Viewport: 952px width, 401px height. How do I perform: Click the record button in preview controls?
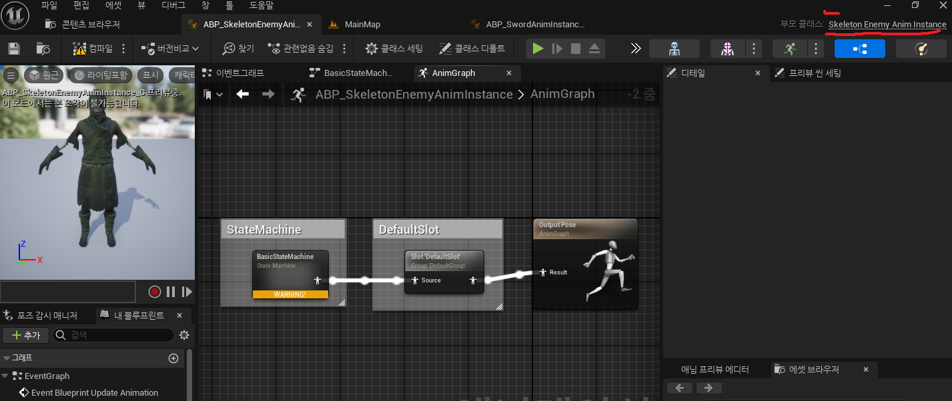pos(155,292)
